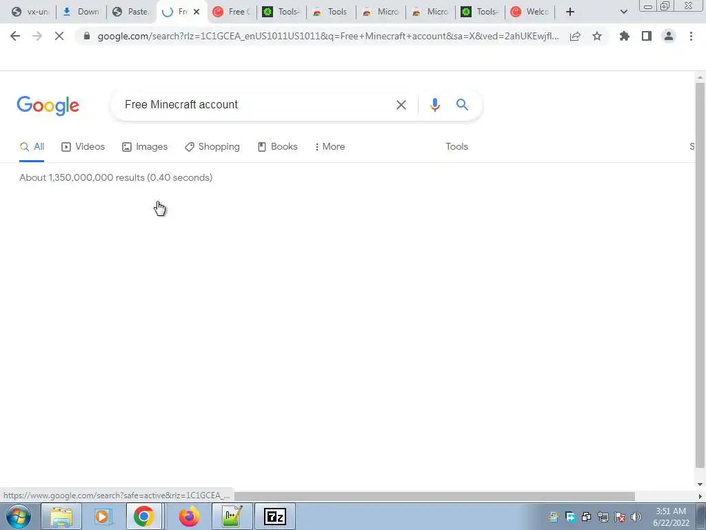Screen dimensions: 706x530
Task: Click the share page icon
Action: point(575,36)
